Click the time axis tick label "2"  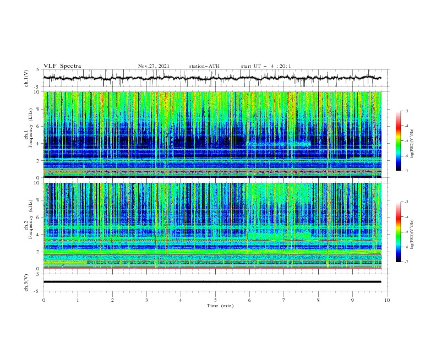(x=112, y=300)
